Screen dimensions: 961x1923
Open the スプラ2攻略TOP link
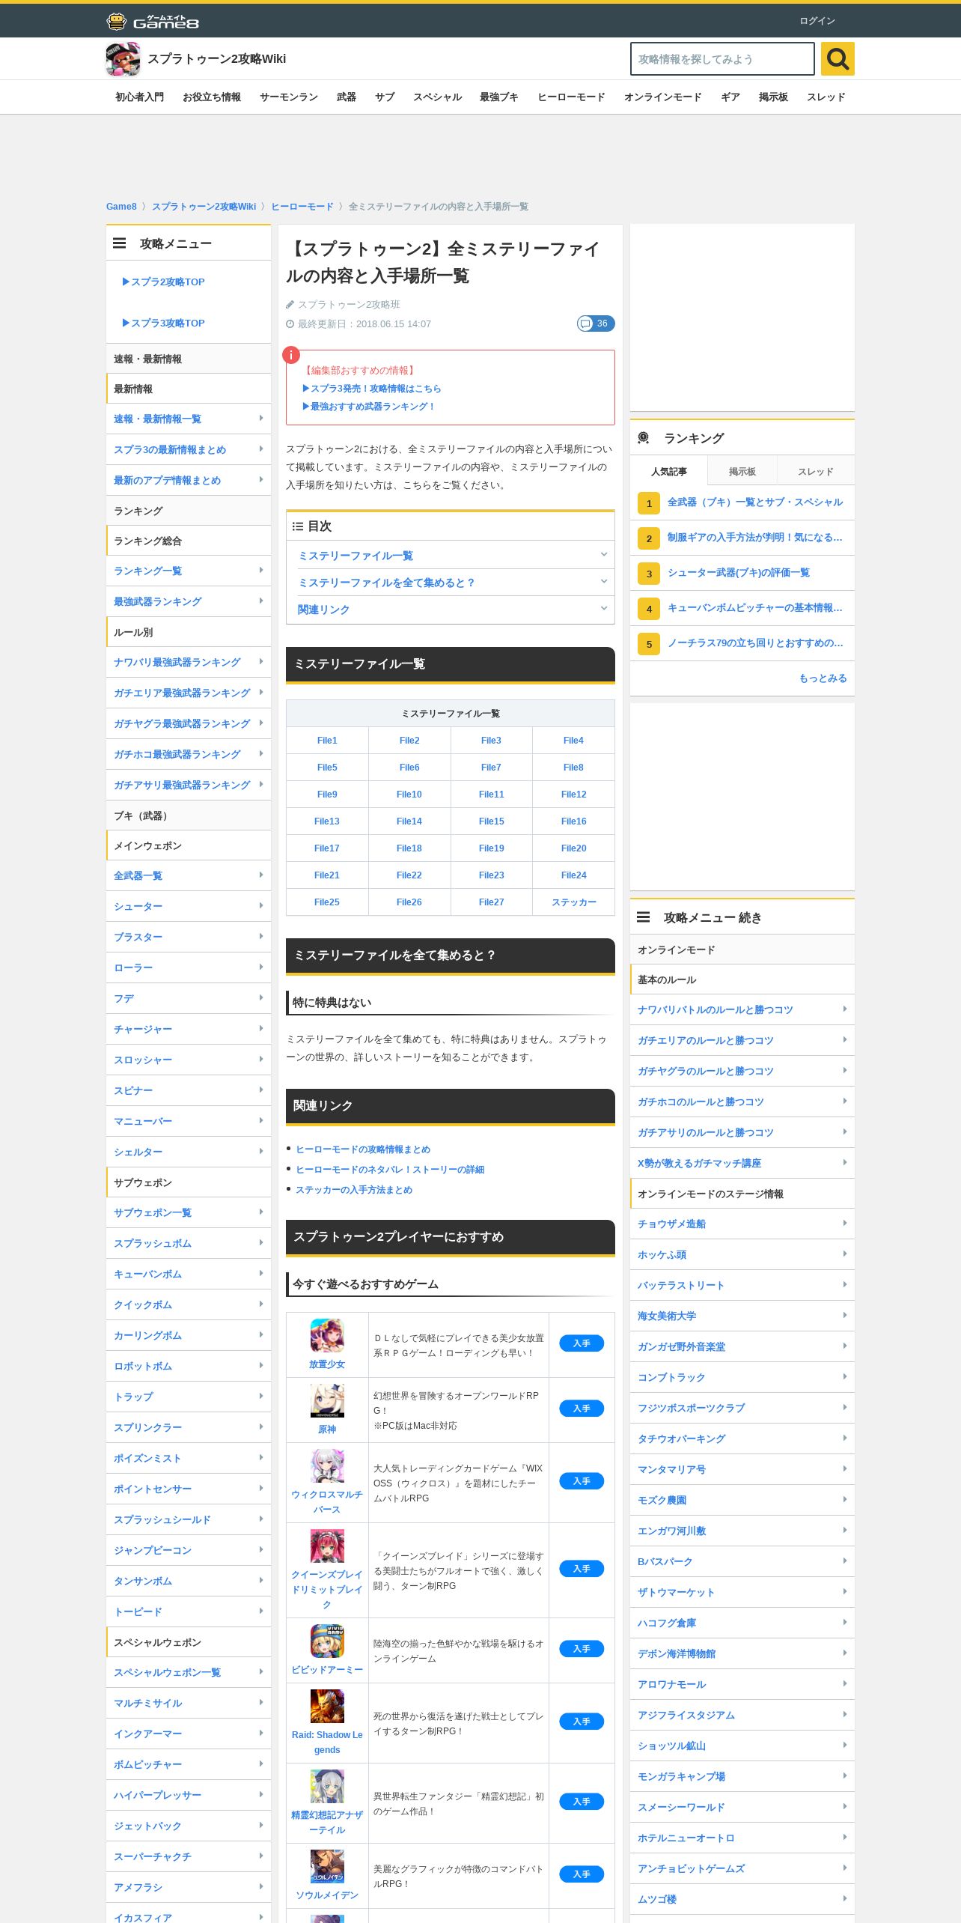click(163, 282)
